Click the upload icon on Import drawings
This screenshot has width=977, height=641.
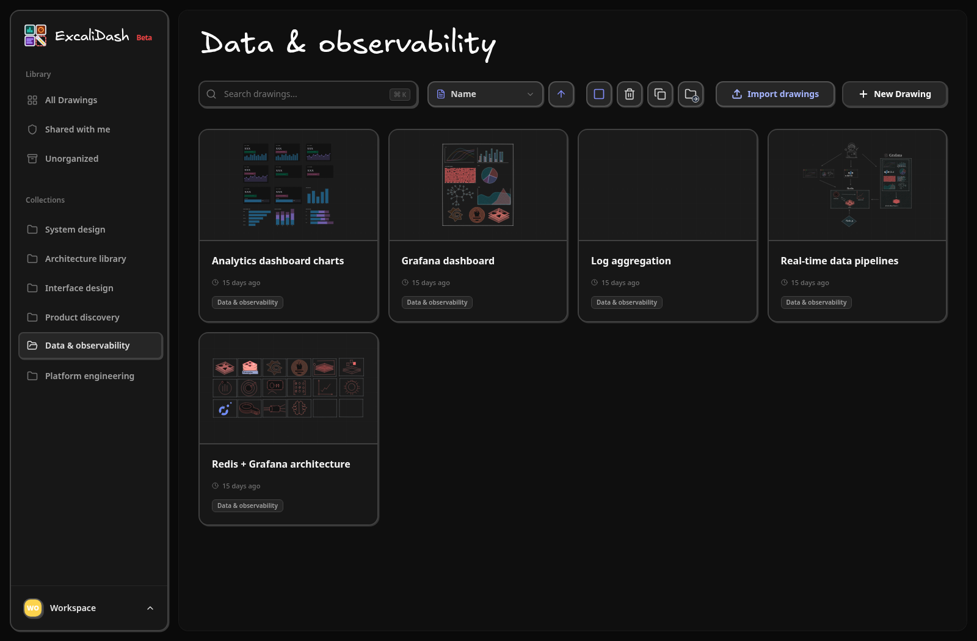[x=737, y=94]
